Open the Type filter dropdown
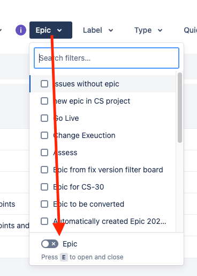 click(148, 30)
